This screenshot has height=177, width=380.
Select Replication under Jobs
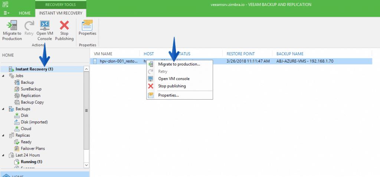click(x=30, y=96)
